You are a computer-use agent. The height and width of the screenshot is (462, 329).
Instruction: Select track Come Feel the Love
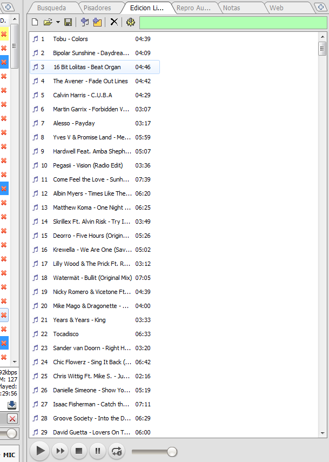(x=95, y=179)
